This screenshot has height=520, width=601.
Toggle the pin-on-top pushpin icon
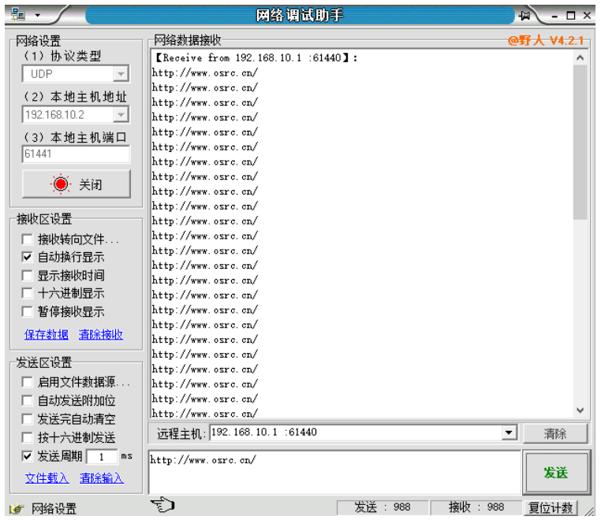click(x=524, y=15)
